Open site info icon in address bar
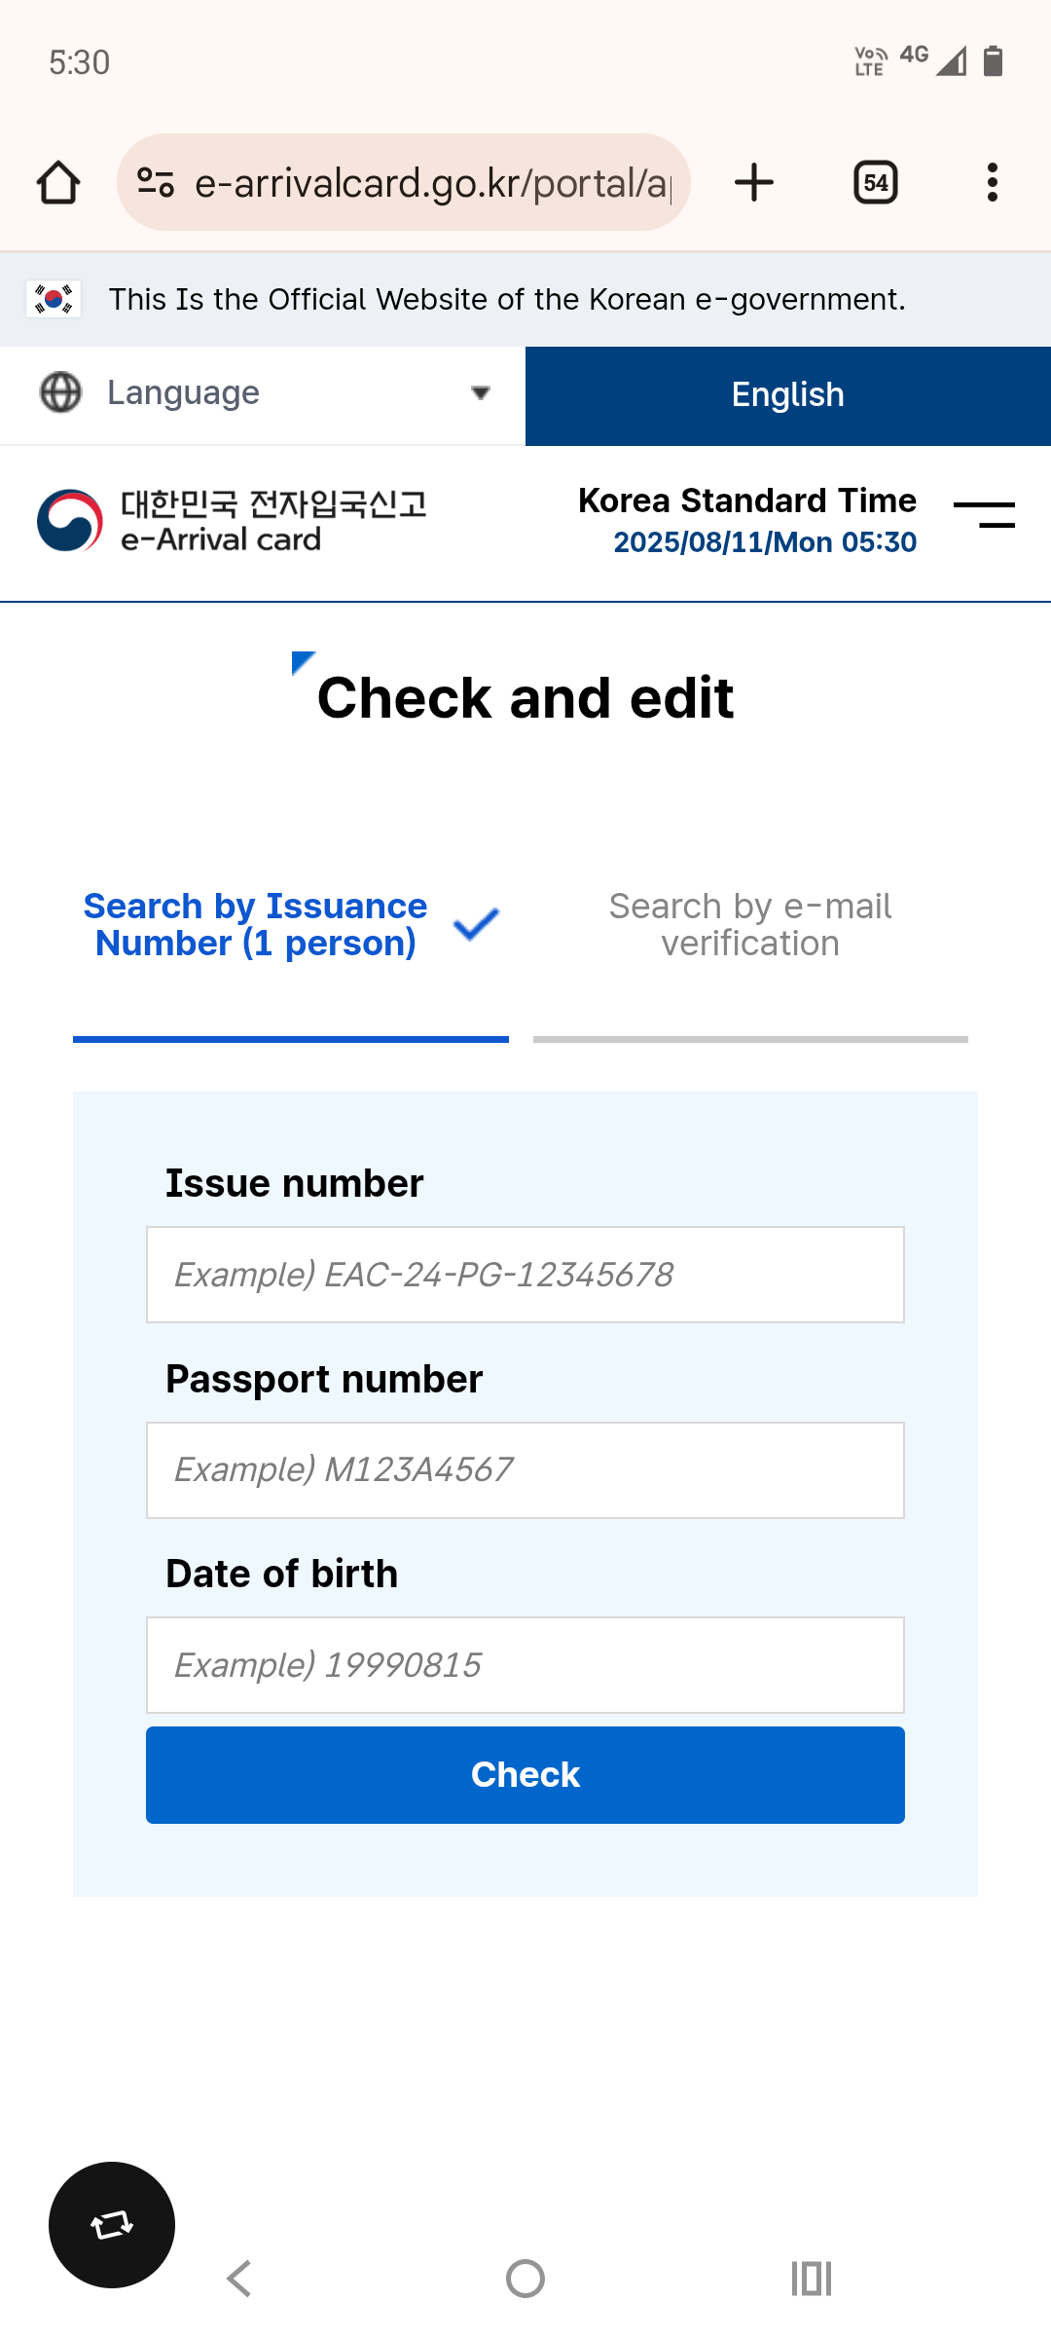Screen dimensions: 1051x2337 click(156, 182)
